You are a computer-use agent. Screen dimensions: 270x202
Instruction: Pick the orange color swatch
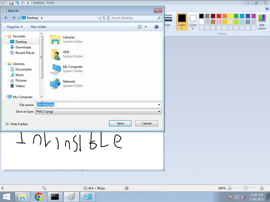point(225,16)
